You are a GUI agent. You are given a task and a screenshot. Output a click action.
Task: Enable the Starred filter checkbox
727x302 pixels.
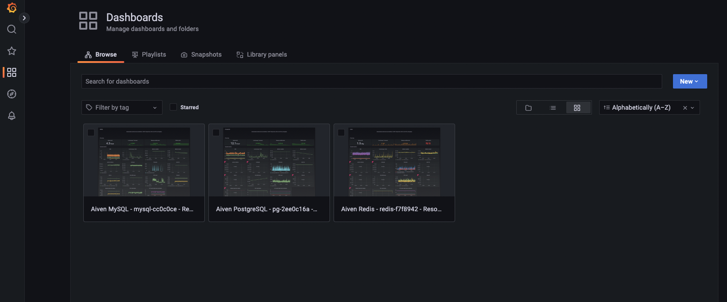coord(173,107)
